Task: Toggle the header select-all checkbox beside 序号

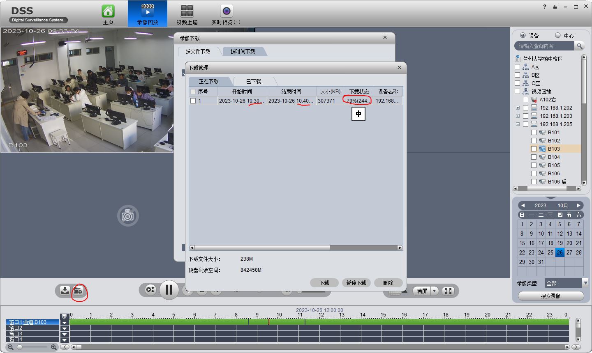Action: click(x=193, y=92)
